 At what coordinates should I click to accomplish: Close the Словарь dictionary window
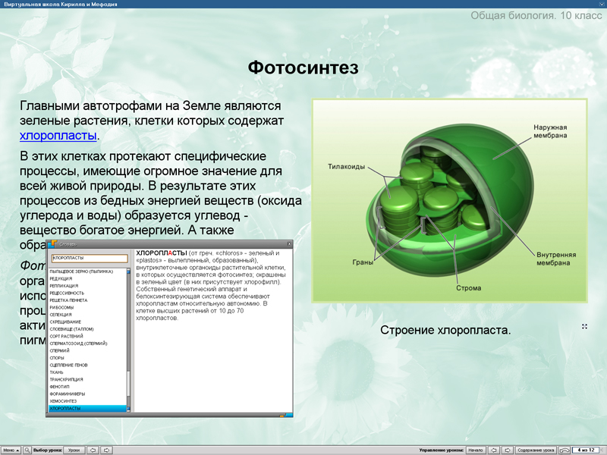[288, 244]
